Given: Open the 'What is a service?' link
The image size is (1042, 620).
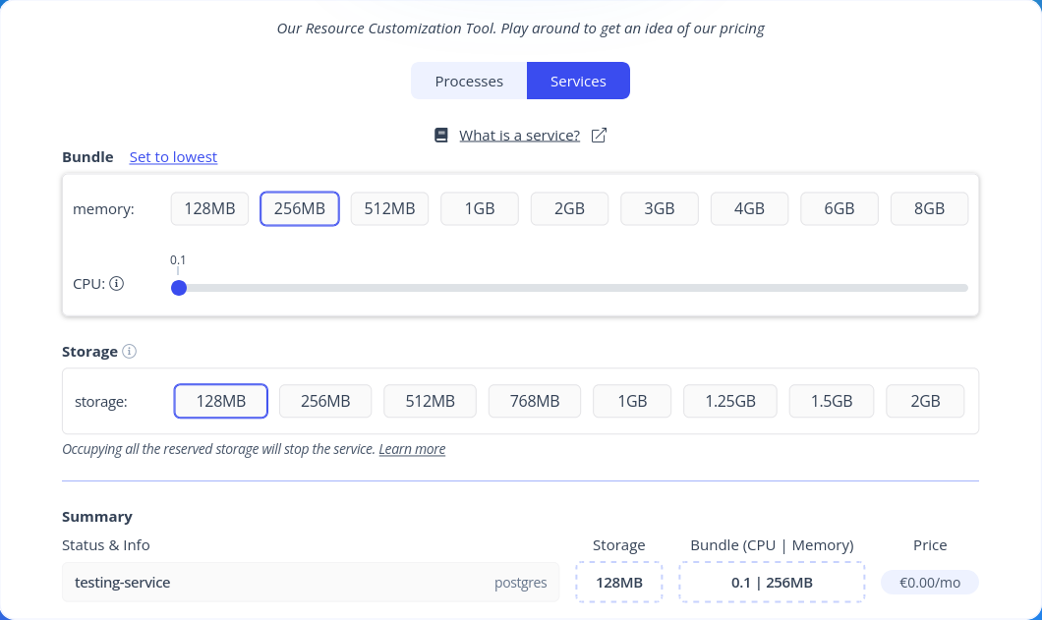Looking at the screenshot, I should coord(519,136).
